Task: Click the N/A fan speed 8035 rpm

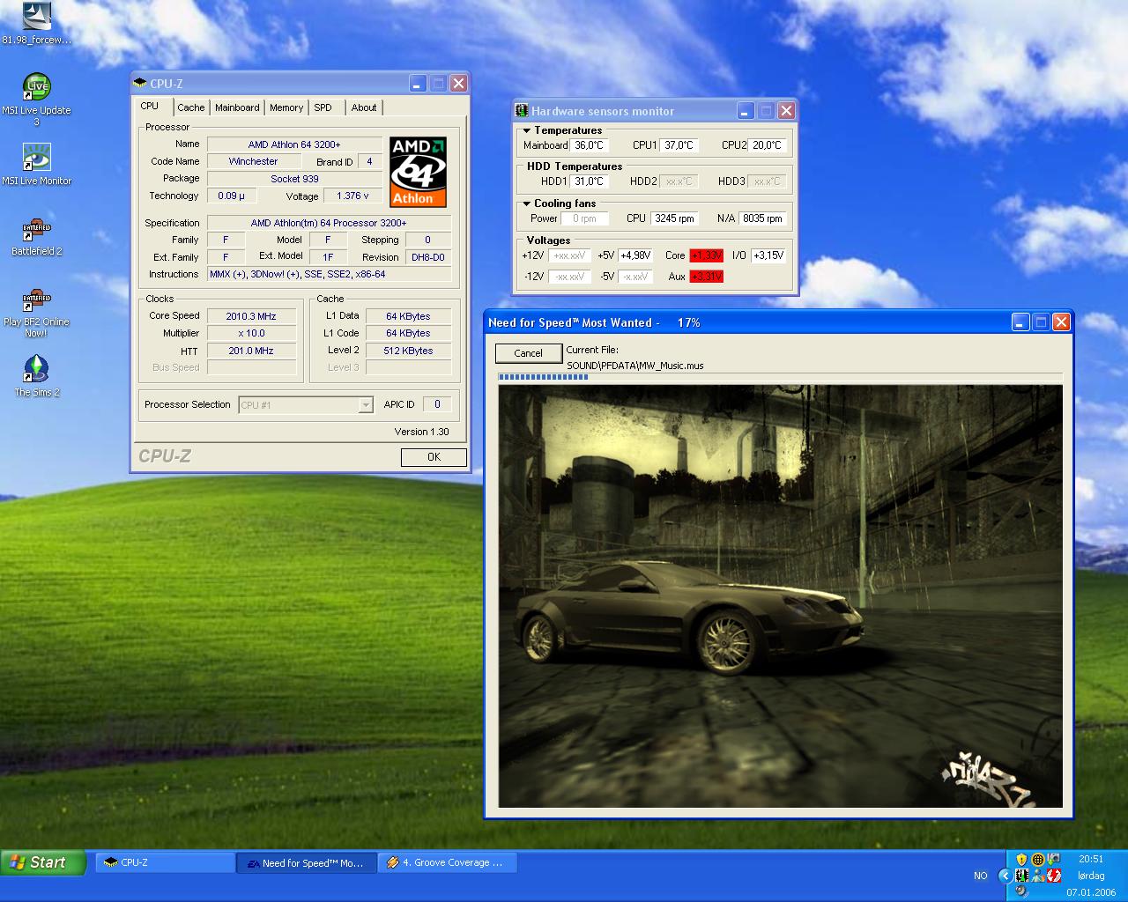Action: tap(762, 218)
